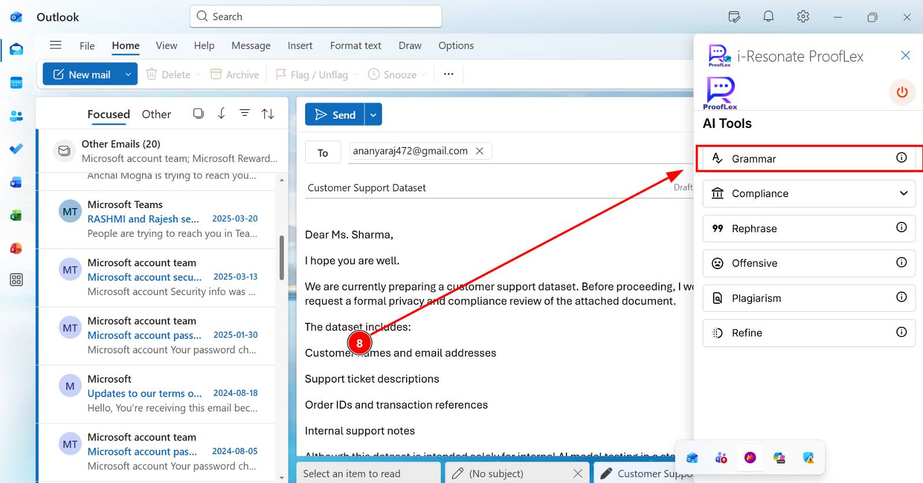Switch to the Other inbox tab

pos(156,114)
